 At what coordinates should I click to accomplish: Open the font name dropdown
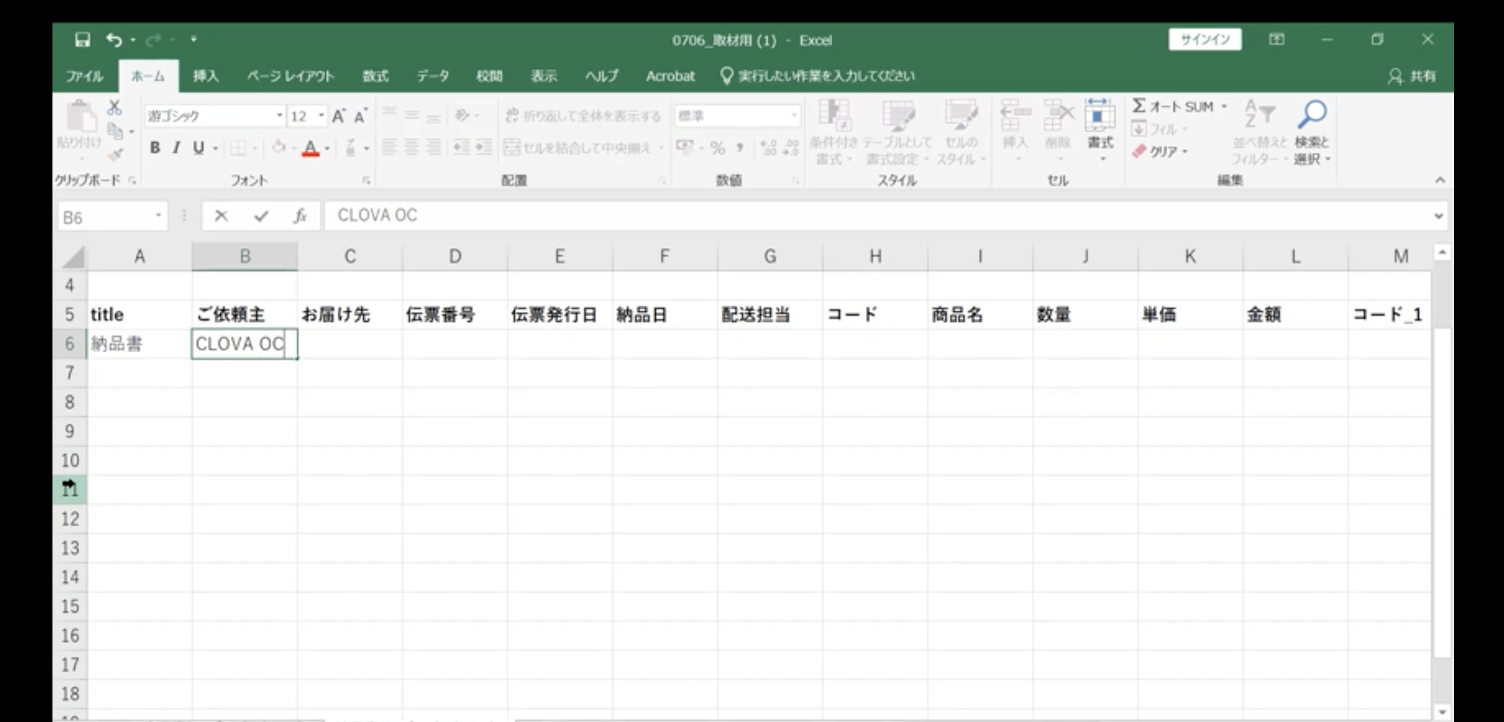coord(280,115)
